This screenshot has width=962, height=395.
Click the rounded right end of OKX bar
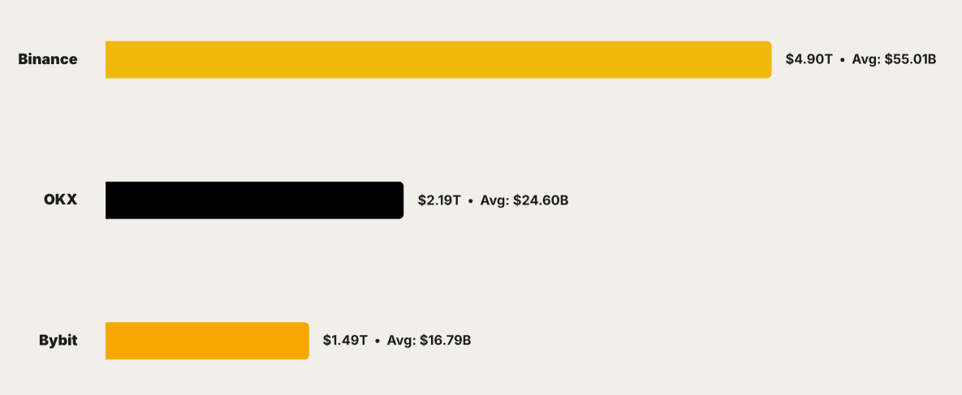click(399, 200)
